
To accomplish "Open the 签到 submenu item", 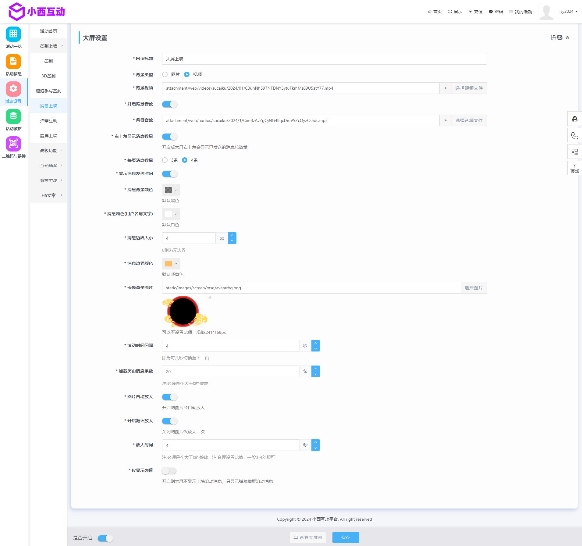I will pyautogui.click(x=49, y=61).
